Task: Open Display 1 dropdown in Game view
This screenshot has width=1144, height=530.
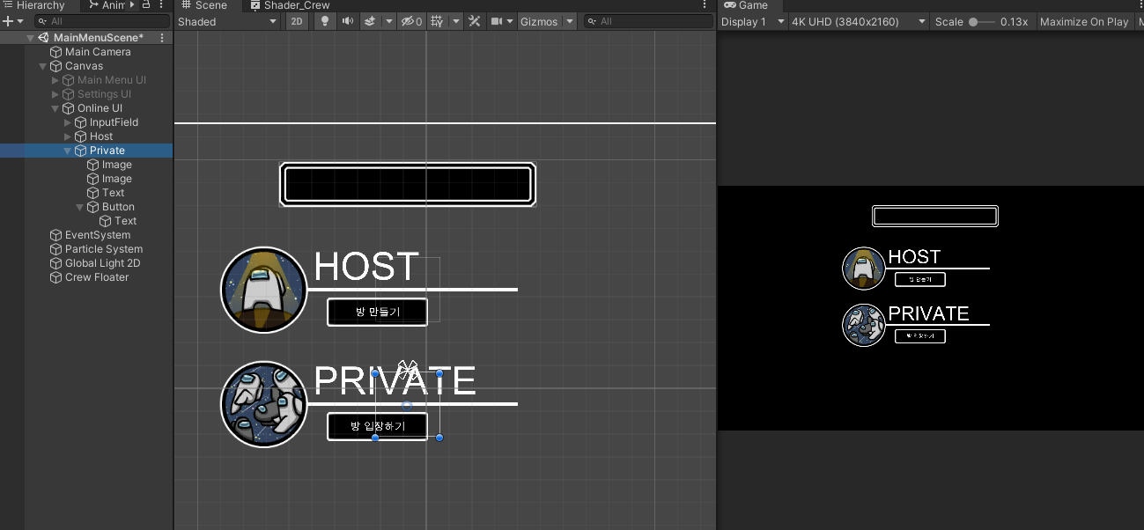Action: (x=753, y=21)
